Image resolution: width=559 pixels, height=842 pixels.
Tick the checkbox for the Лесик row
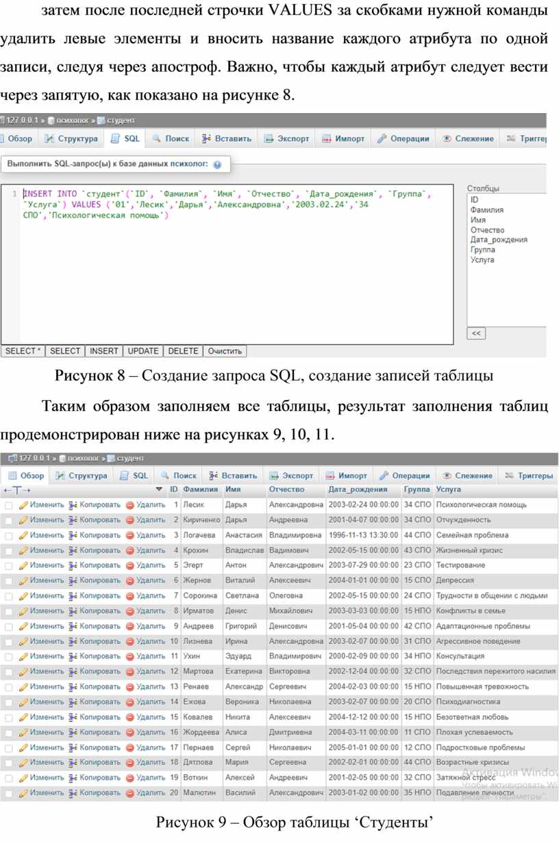9,506
